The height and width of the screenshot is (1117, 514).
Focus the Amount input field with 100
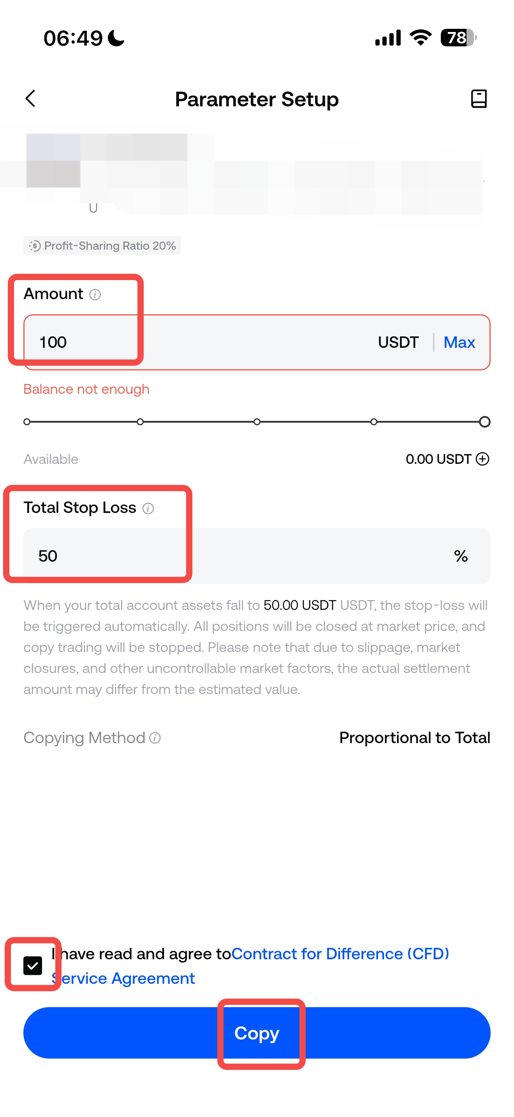tap(195, 343)
